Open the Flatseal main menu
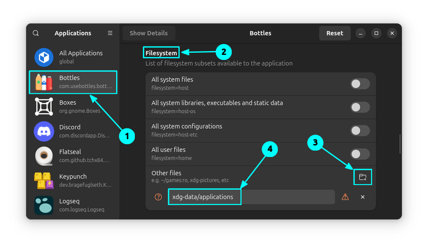428x248 pixels. [110, 33]
